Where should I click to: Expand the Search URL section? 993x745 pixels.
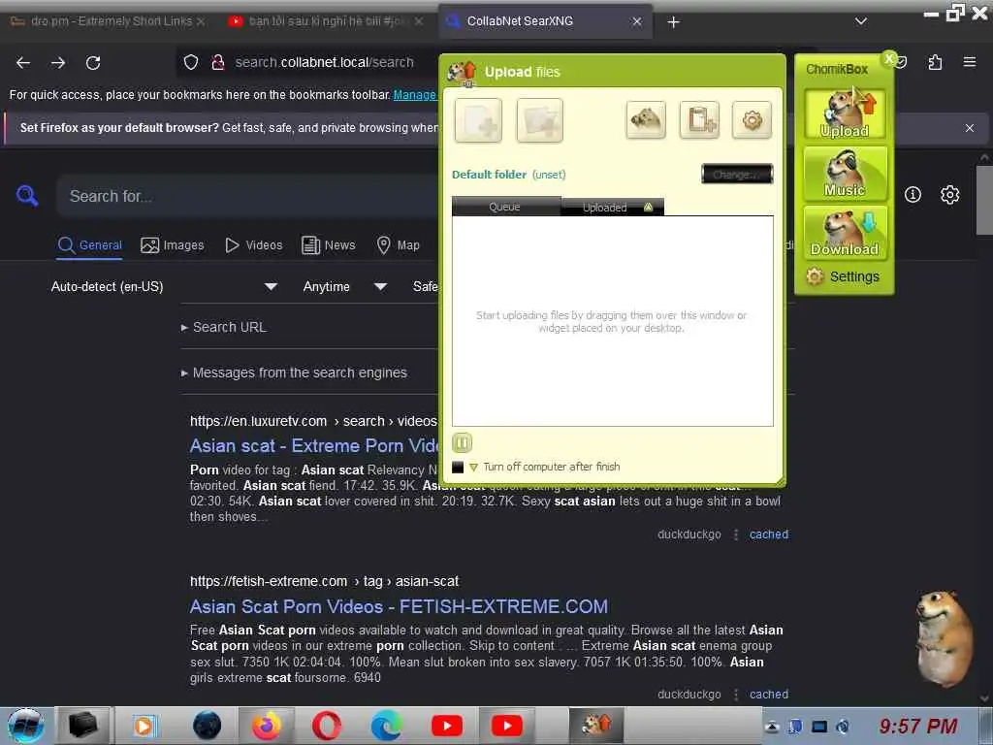[224, 328]
